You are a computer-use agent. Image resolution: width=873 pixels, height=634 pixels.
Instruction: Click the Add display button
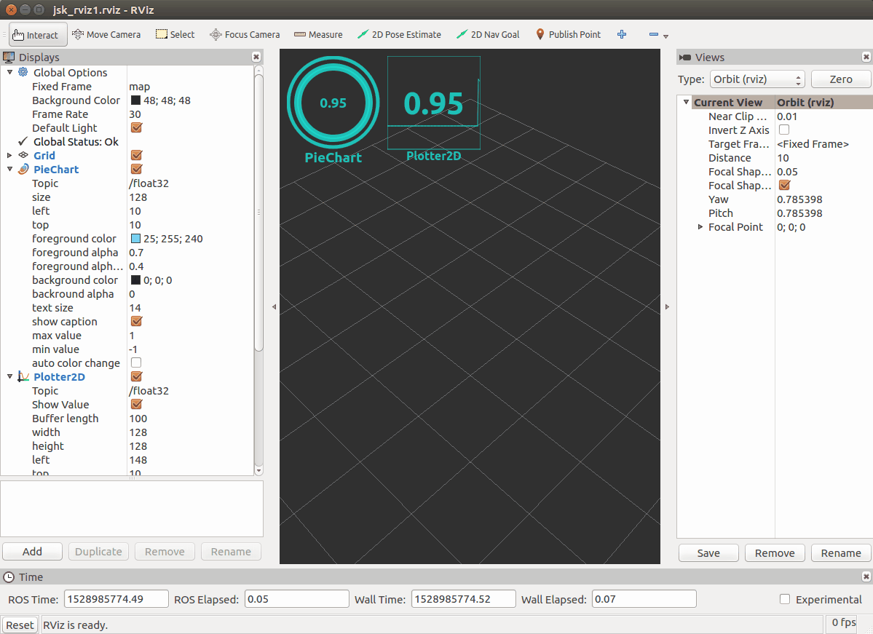click(x=32, y=552)
